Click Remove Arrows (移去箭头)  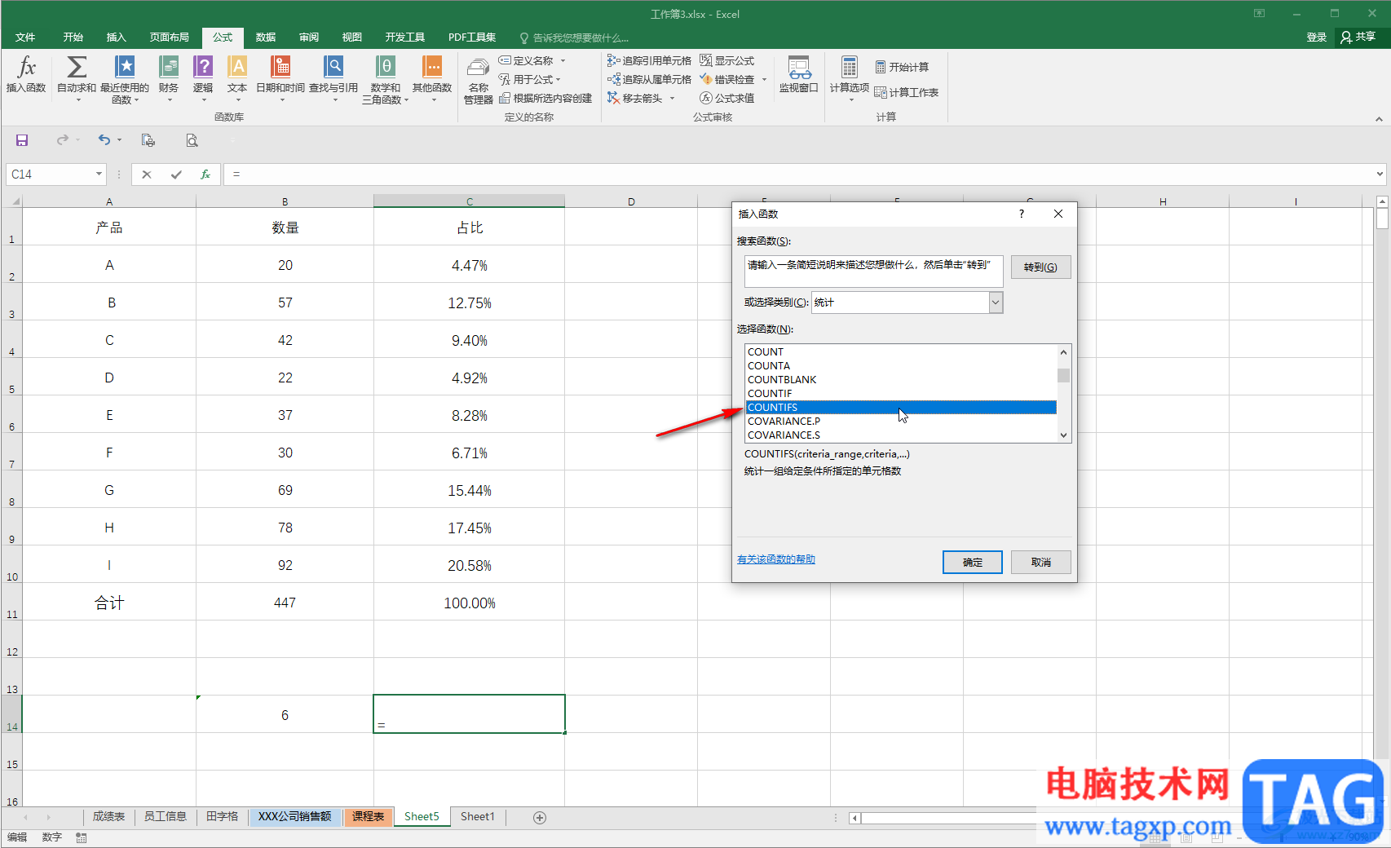pos(635,98)
